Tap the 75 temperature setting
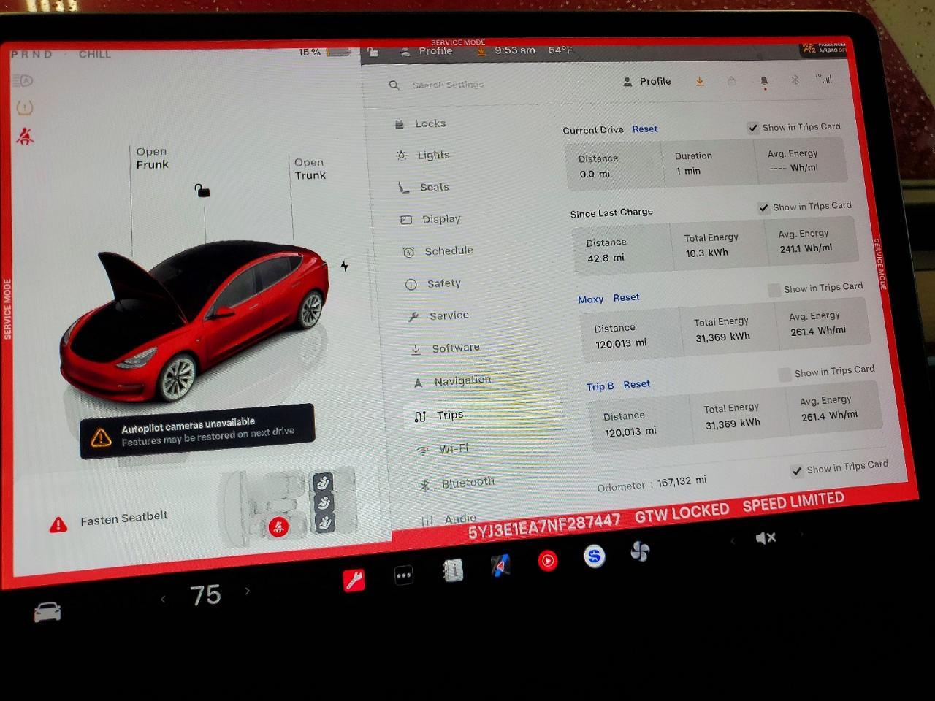The height and width of the screenshot is (701, 935). click(205, 595)
